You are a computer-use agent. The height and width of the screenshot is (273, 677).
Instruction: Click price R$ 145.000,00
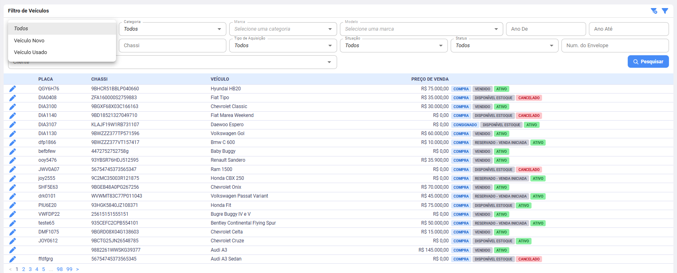(434, 250)
